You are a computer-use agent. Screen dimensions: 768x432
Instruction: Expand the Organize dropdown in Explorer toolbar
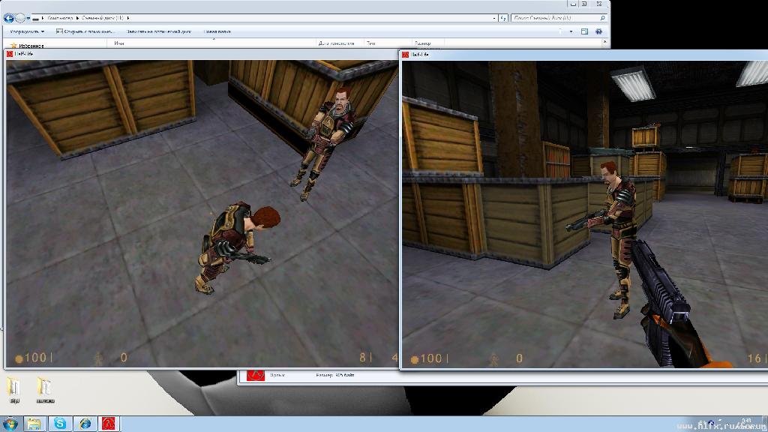click(x=27, y=31)
